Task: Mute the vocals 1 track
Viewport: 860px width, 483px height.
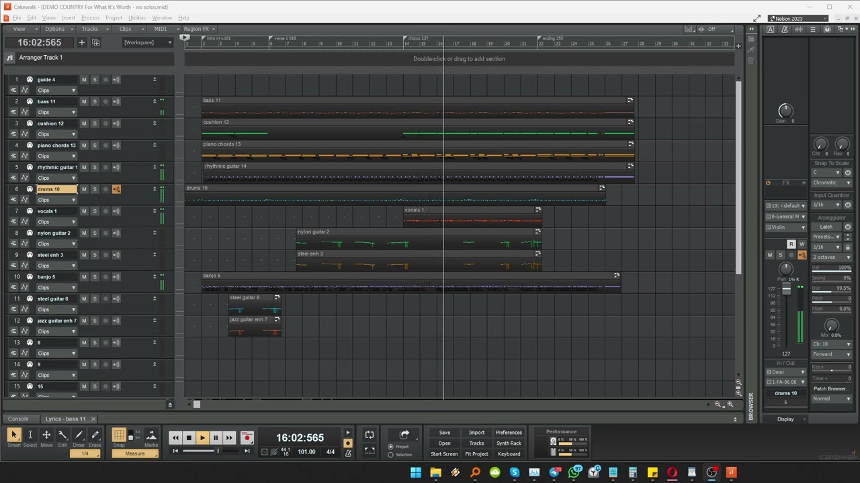Action: click(x=84, y=211)
